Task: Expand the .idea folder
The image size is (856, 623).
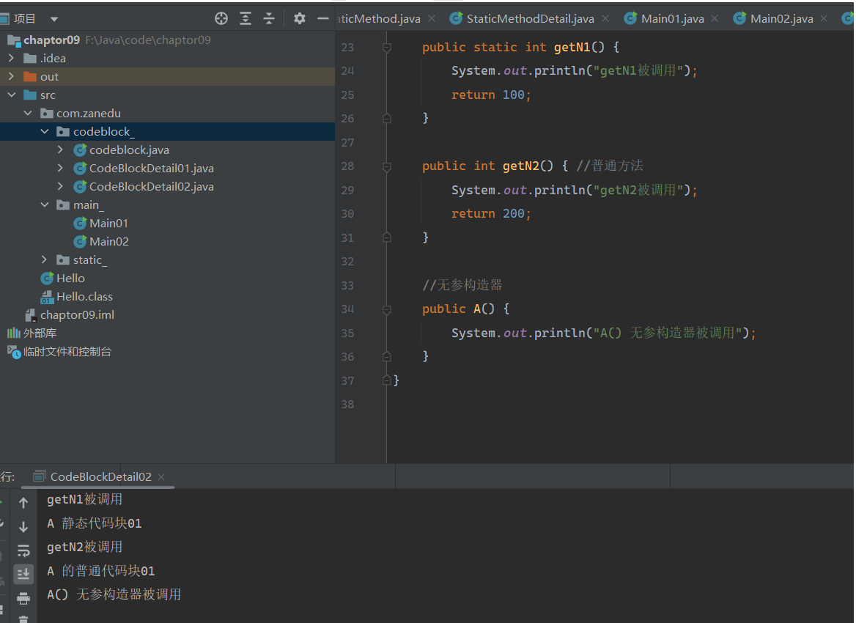Action: click(12, 58)
